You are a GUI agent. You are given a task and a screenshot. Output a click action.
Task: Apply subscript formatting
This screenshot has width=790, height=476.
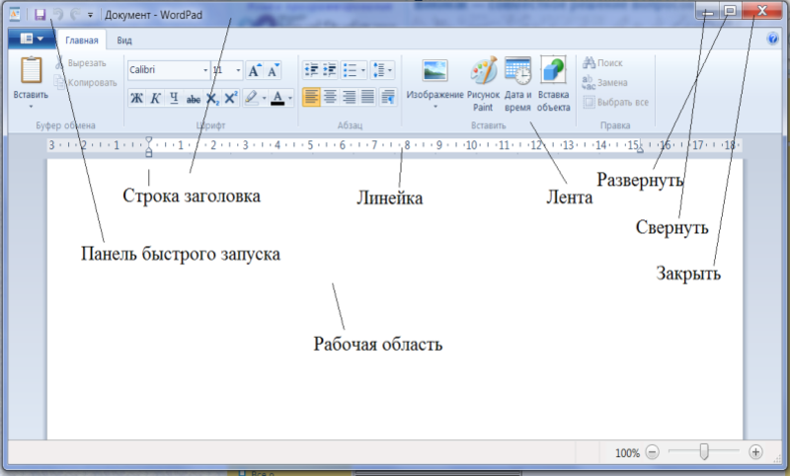point(212,97)
